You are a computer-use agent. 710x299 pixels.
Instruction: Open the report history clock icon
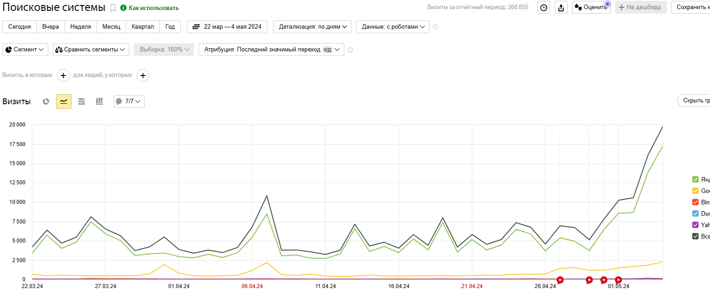coord(544,7)
